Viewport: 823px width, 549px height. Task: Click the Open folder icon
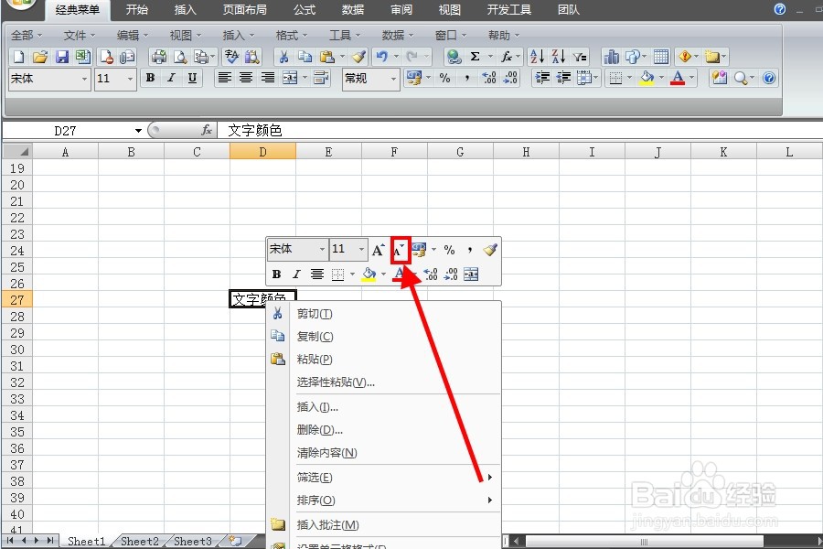(x=40, y=57)
